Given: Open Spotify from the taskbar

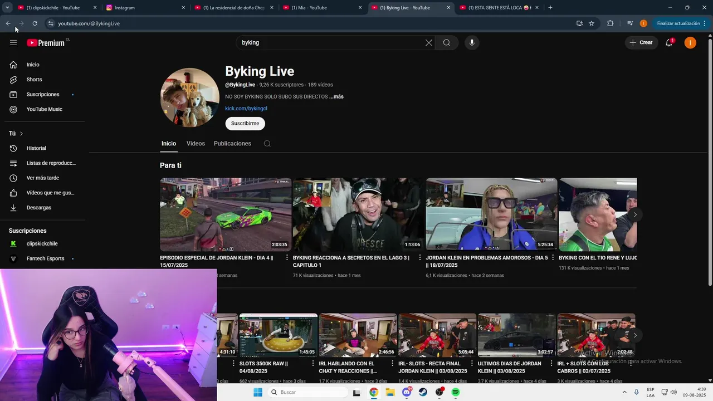Looking at the screenshot, I should pos(456,392).
